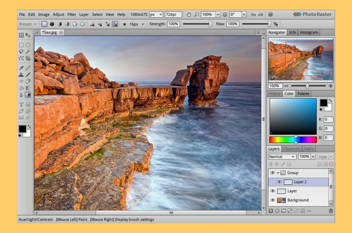Screen dimensions: 352x233
Task: Collapse the Group layer folder
Action: pyautogui.click(x=278, y=173)
